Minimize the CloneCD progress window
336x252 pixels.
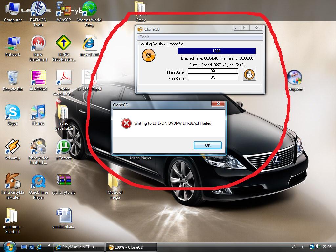(x=237, y=28)
